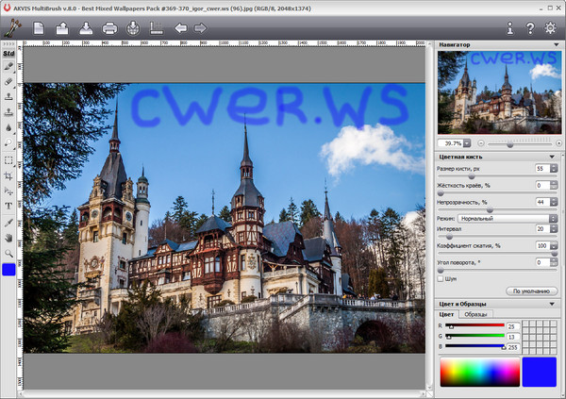
Task: Switch to the Образцы tab
Action: pos(476,314)
